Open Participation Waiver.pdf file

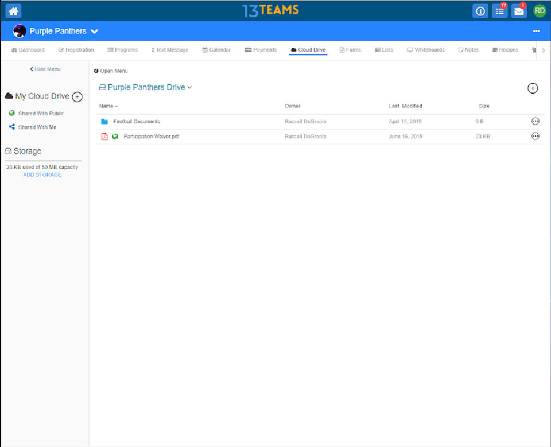pos(152,137)
